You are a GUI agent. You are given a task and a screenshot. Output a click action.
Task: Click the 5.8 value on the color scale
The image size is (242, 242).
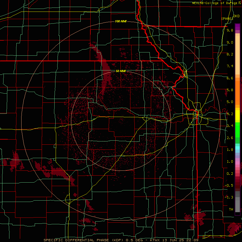pyautogui.click(x=230, y=90)
